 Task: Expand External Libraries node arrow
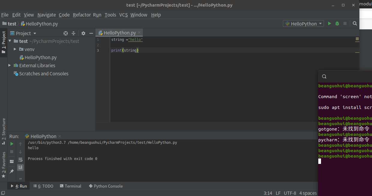coord(10,65)
